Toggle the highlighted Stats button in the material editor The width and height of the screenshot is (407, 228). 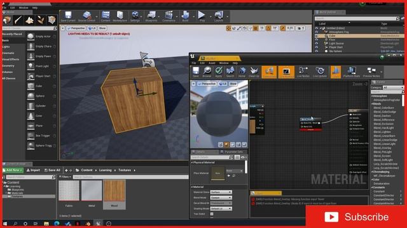click(336, 72)
